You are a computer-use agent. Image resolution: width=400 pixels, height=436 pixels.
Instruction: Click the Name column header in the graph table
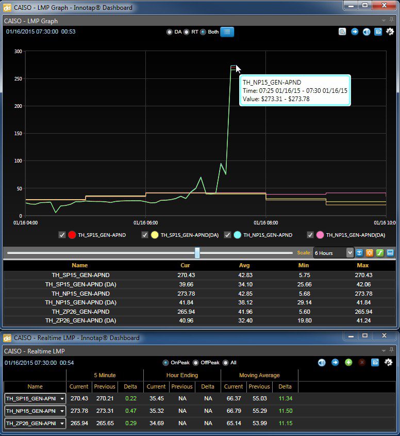pyautogui.click(x=80, y=265)
